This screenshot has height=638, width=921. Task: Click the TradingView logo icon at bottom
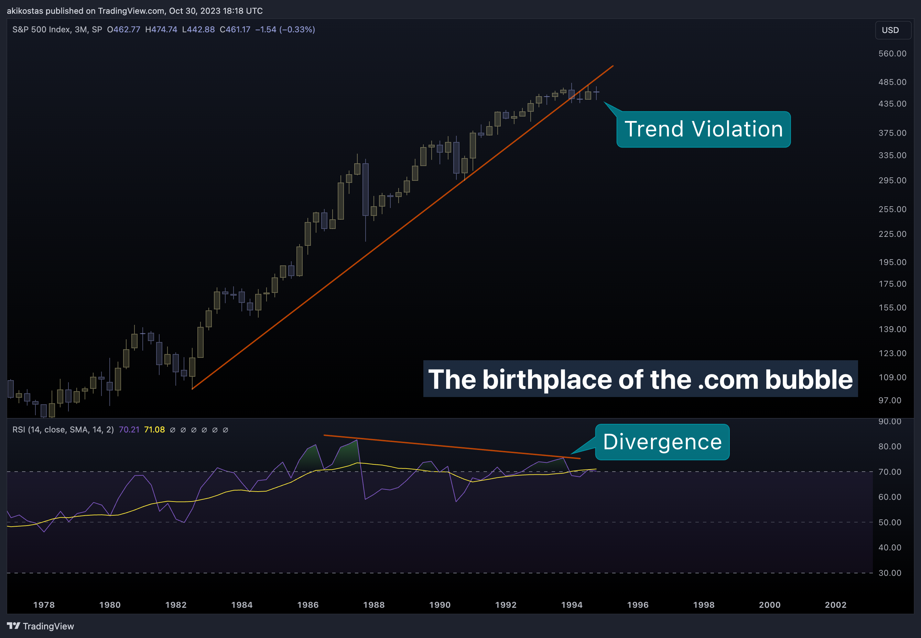tap(13, 626)
